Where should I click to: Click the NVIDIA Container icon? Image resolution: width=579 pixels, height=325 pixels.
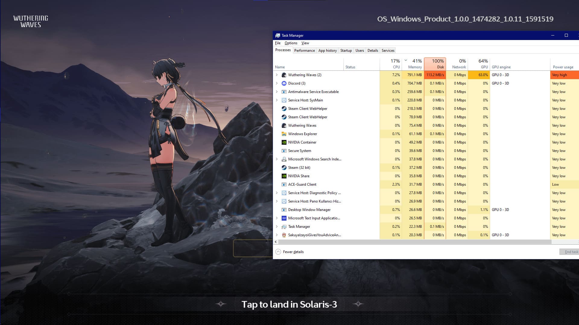tap(284, 142)
